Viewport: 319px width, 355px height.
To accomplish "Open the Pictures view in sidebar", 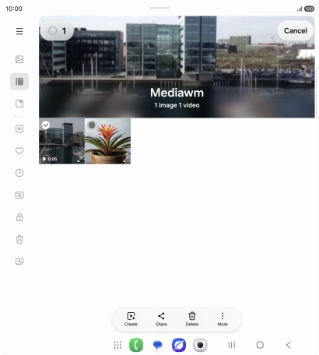I will point(19,59).
